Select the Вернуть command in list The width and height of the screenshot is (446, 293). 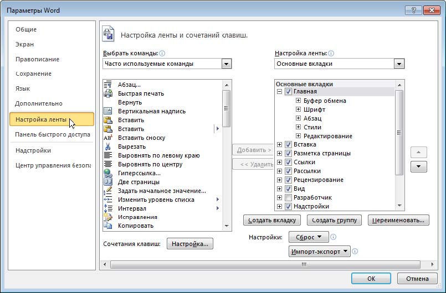pos(162,102)
